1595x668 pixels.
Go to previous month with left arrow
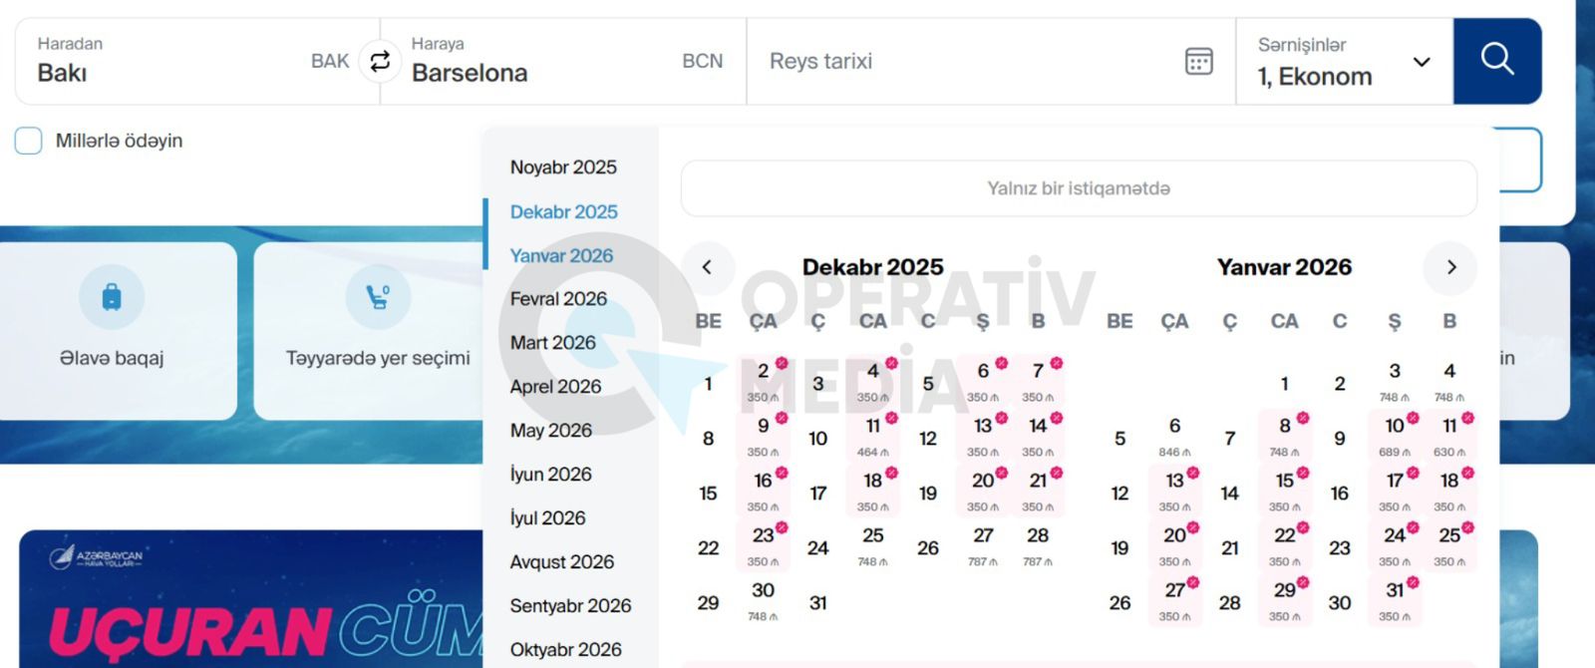point(707,267)
